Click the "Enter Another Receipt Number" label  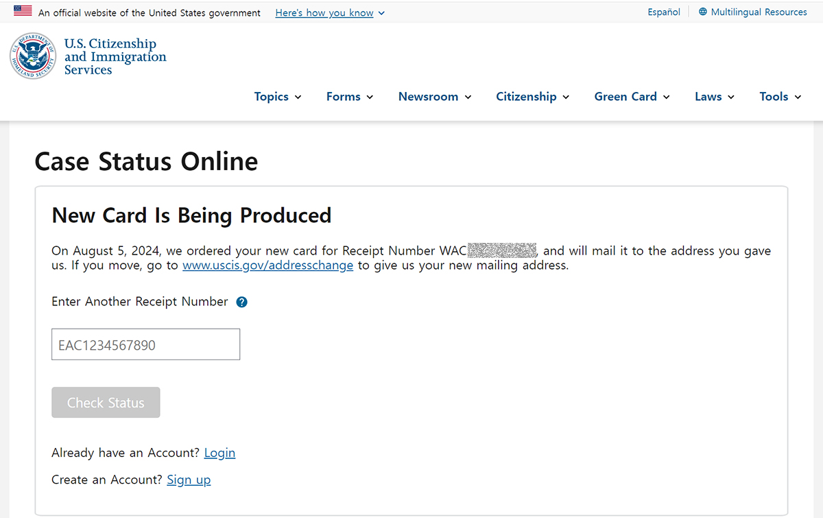(140, 302)
